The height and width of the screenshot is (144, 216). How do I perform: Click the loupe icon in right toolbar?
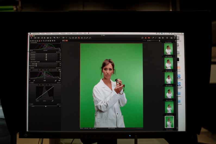pyautogui.click(x=142, y=38)
